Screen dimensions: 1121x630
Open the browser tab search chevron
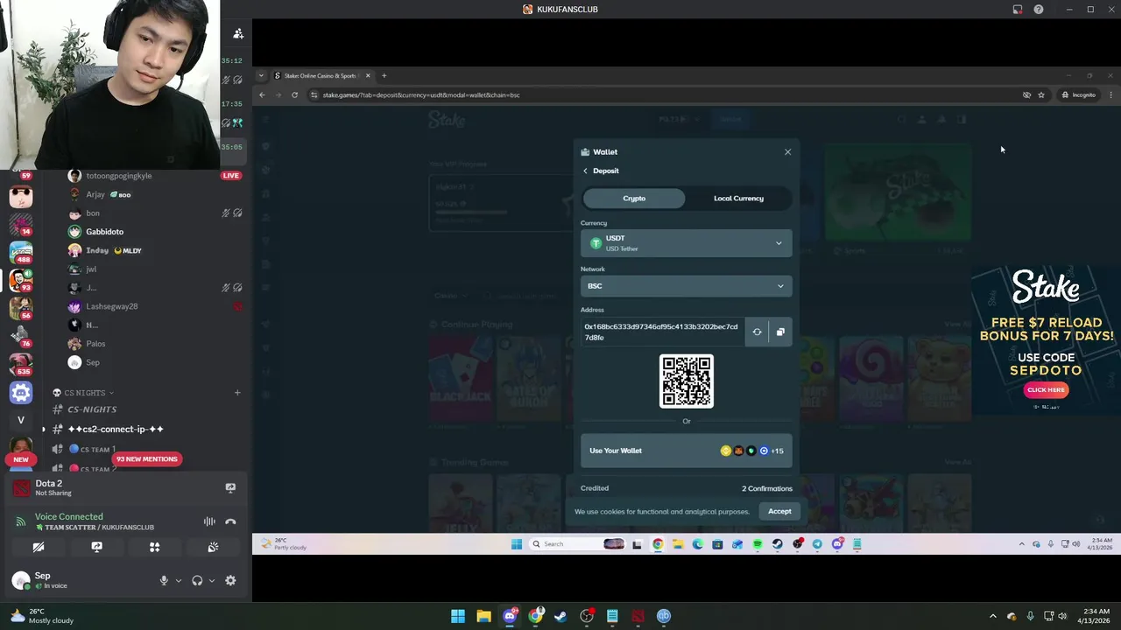click(x=261, y=76)
